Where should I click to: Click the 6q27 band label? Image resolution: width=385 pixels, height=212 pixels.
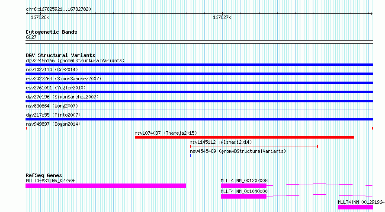(31, 38)
